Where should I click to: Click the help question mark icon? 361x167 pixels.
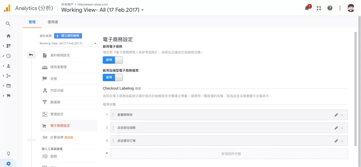pyautogui.click(x=330, y=8)
